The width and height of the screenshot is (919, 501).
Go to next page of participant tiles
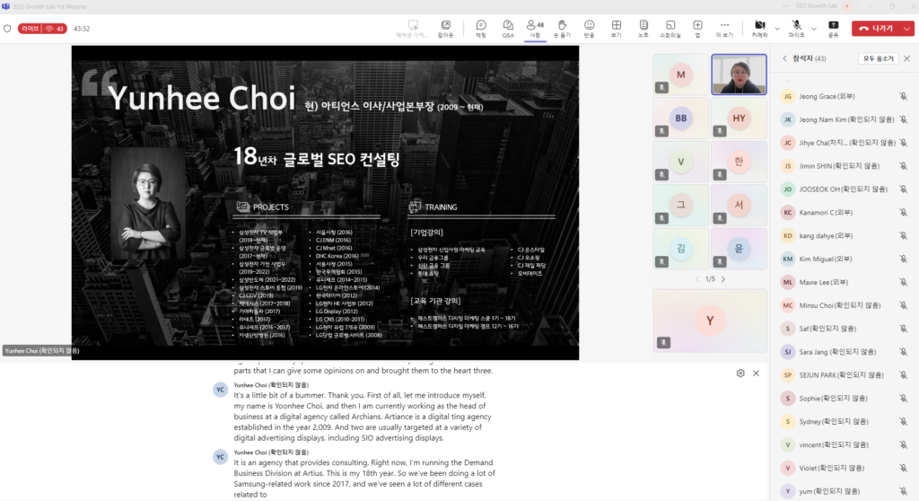click(x=722, y=279)
